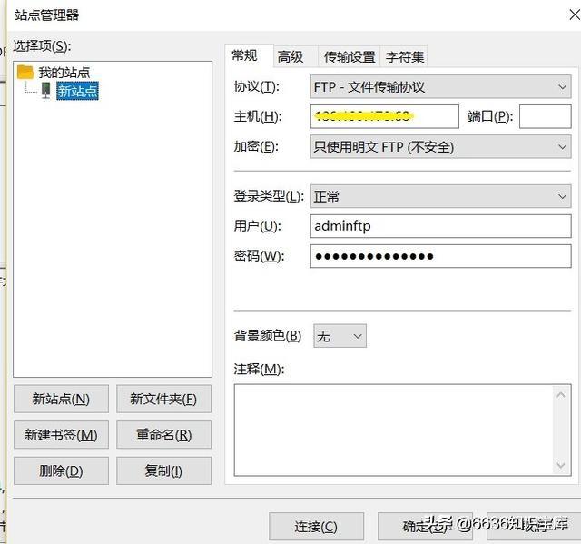Close the 站点管理器 dialog
This screenshot has width=581, height=544.
point(574,15)
